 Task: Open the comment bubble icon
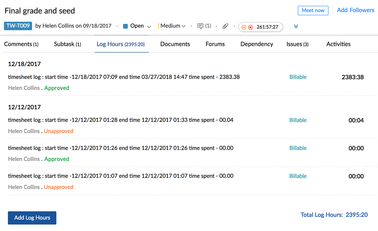point(200,26)
